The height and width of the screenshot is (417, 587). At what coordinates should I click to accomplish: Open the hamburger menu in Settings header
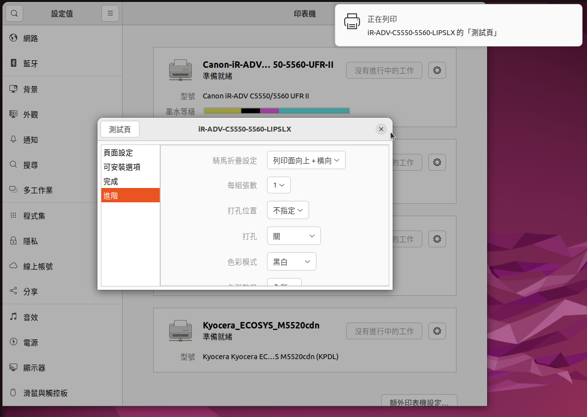(x=110, y=13)
